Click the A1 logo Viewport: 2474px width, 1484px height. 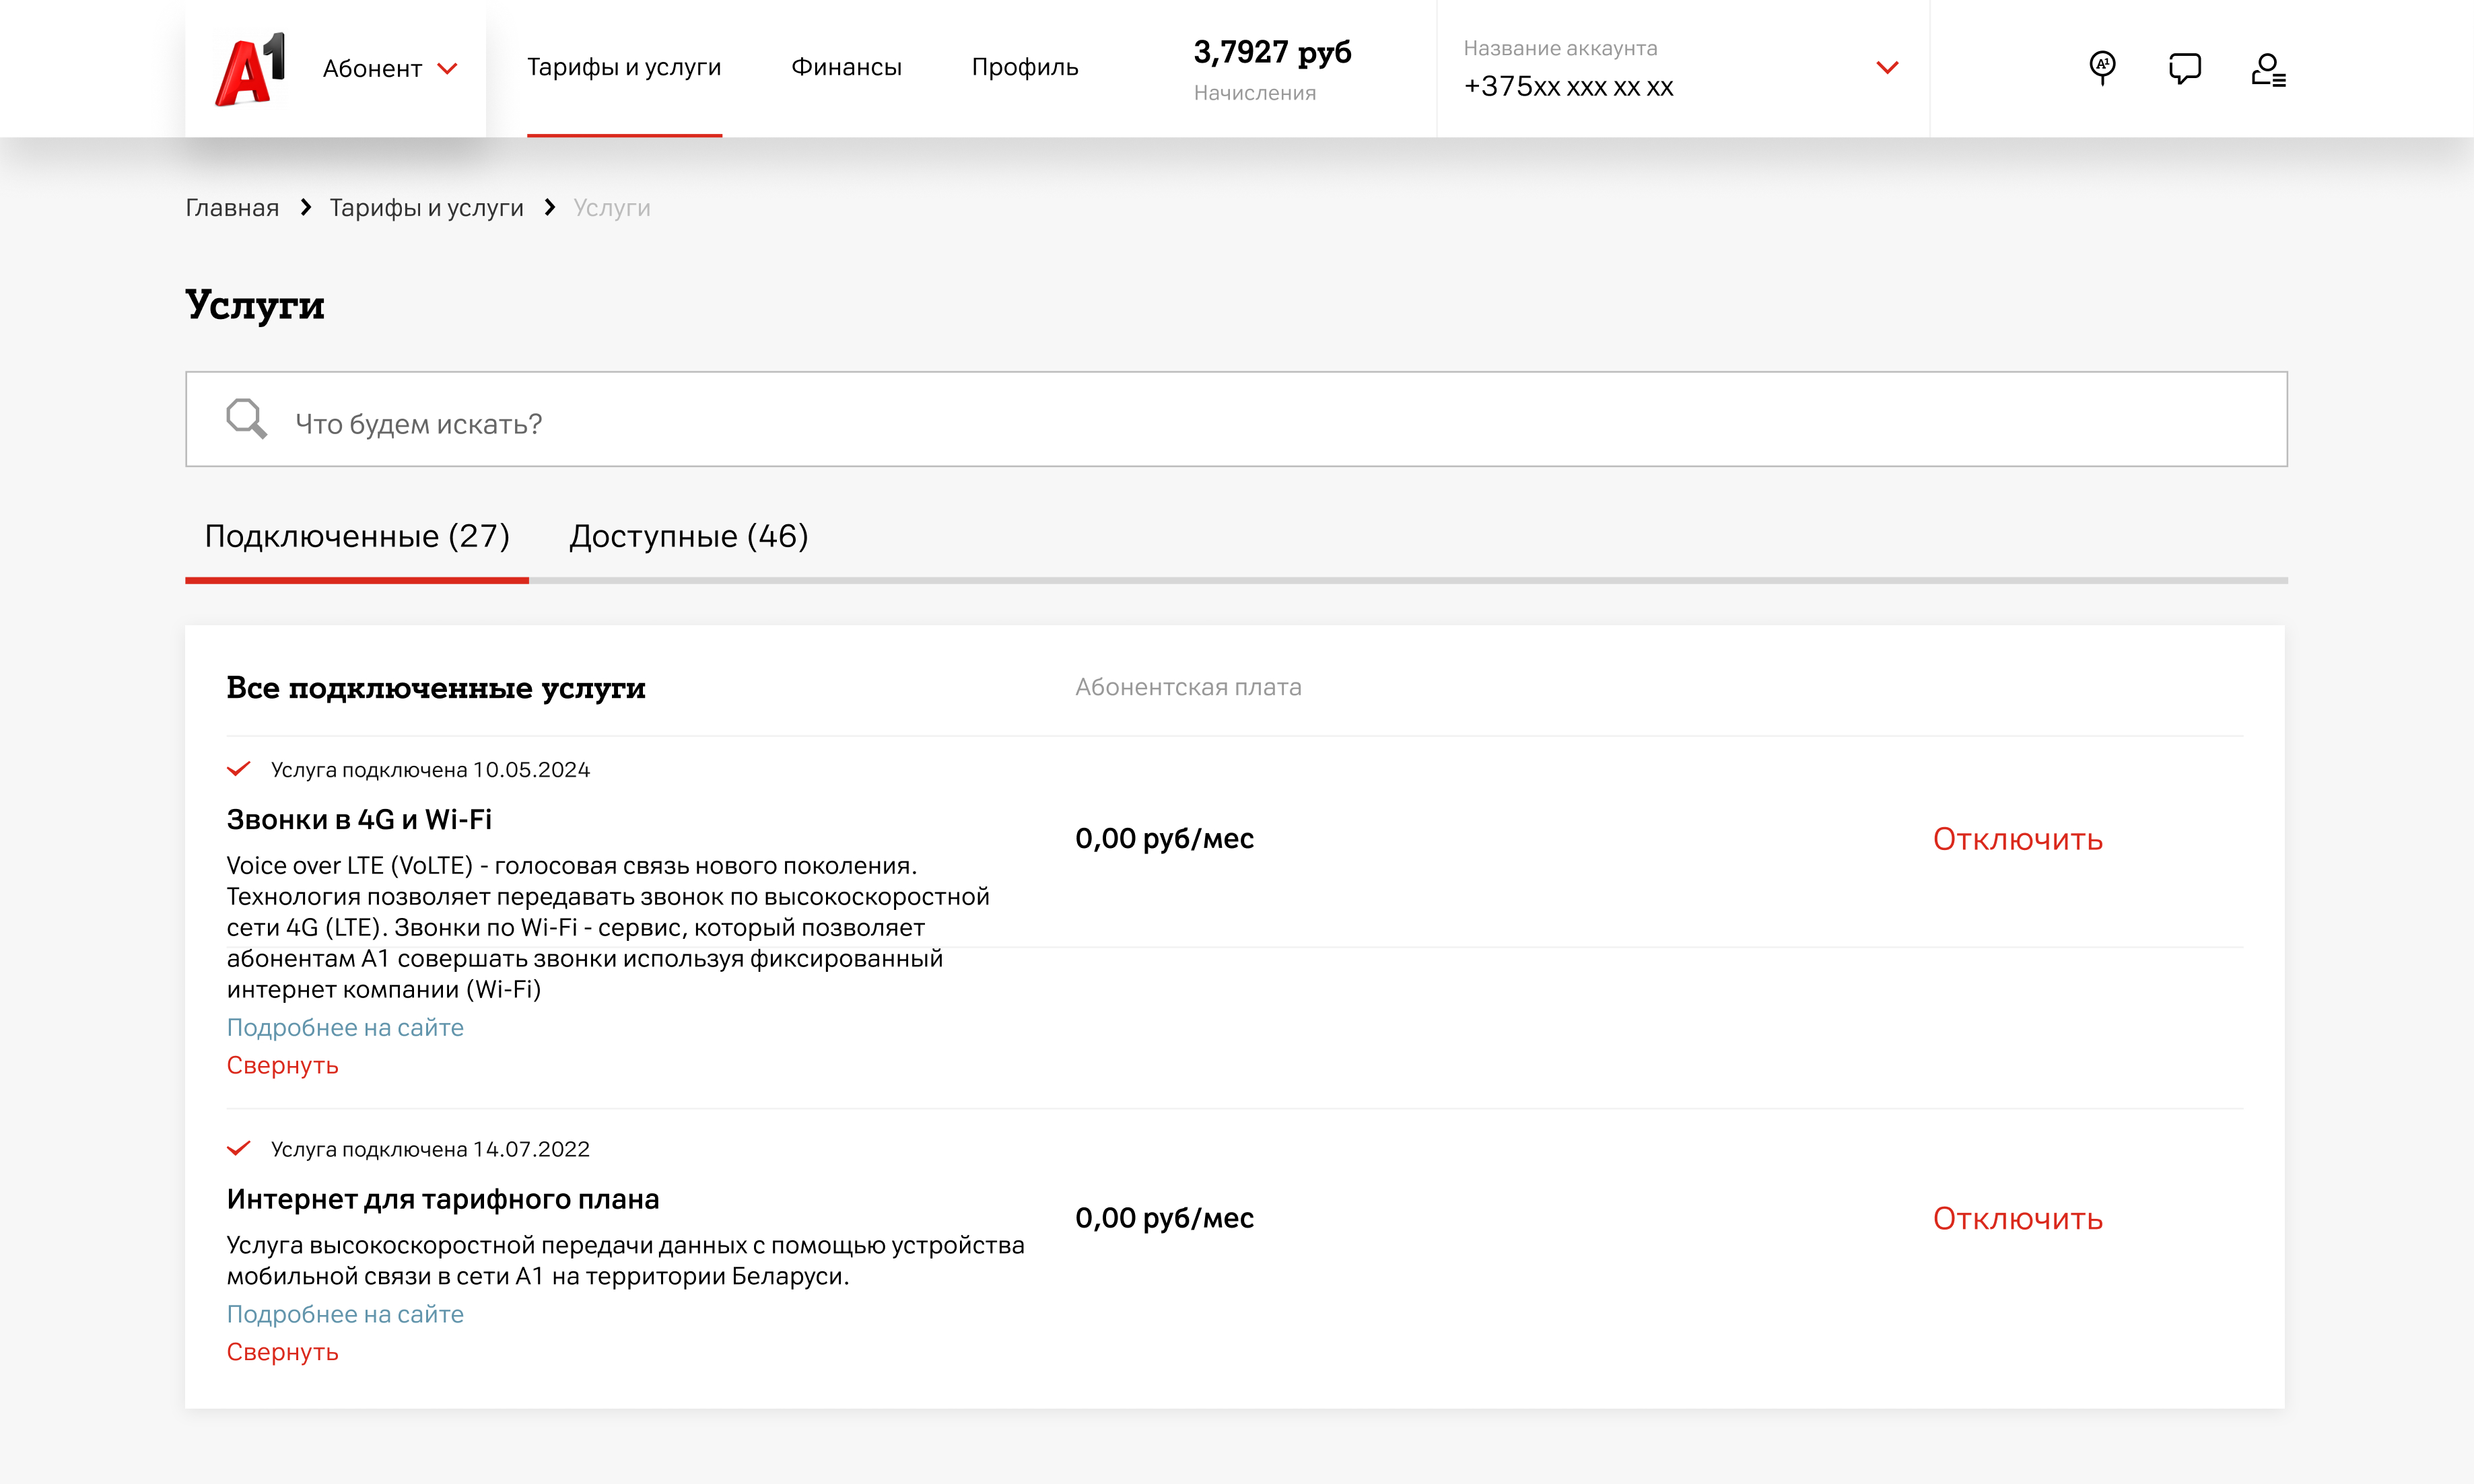click(250, 69)
